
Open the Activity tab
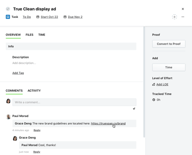[x=34, y=91]
